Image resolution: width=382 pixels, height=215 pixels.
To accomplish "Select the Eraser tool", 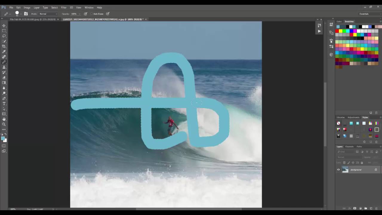I will [4, 78].
